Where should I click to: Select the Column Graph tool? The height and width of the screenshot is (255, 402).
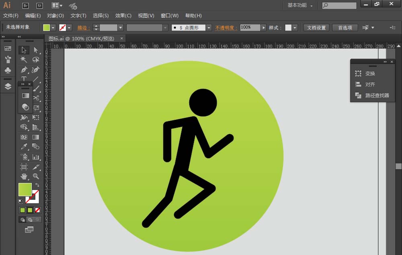36,156
